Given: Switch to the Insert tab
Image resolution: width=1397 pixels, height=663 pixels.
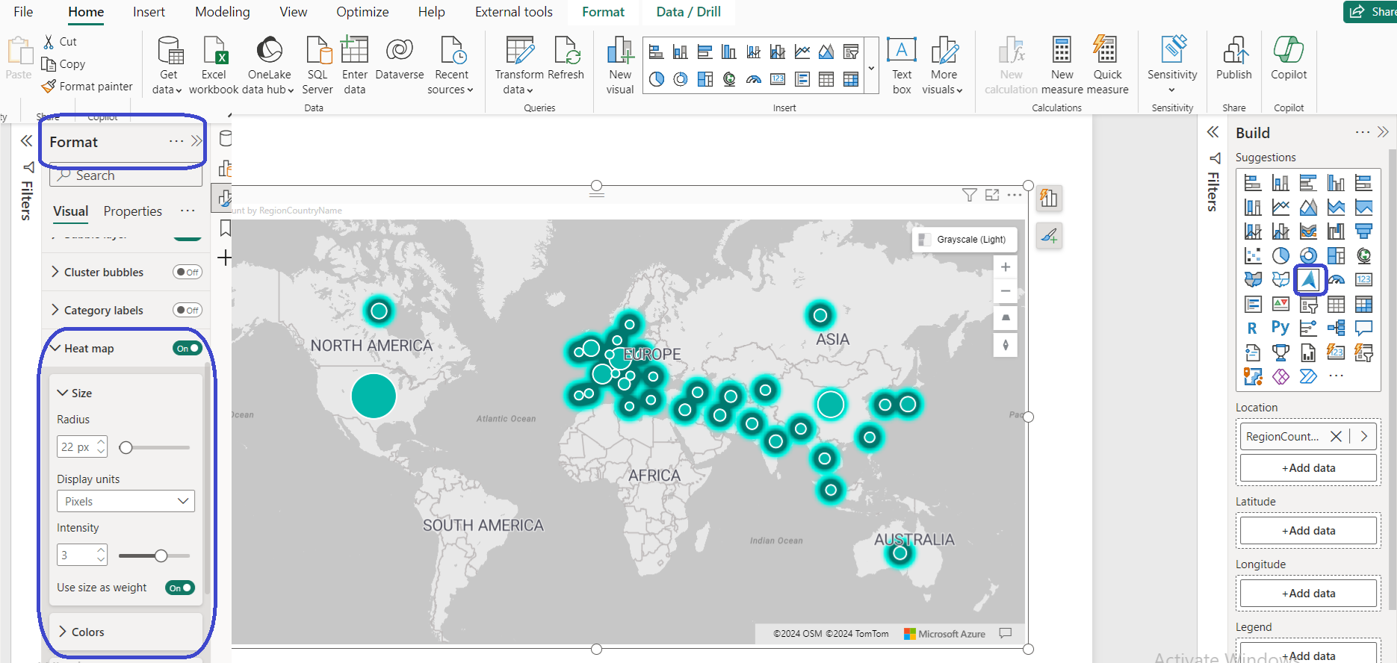Looking at the screenshot, I should point(149,12).
